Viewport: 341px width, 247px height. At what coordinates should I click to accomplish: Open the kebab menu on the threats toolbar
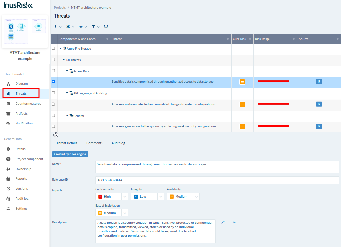click(x=56, y=26)
